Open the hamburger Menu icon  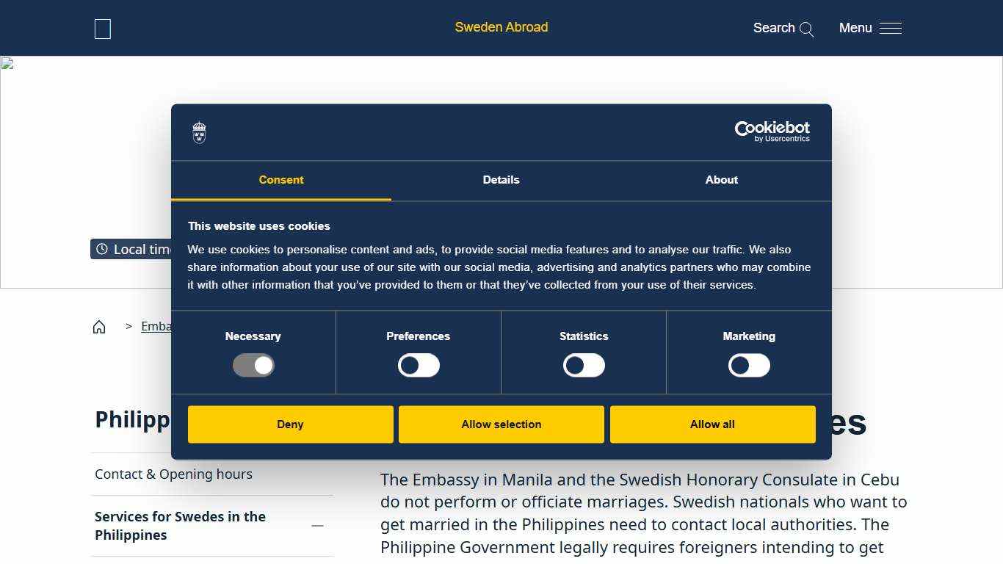(x=890, y=29)
